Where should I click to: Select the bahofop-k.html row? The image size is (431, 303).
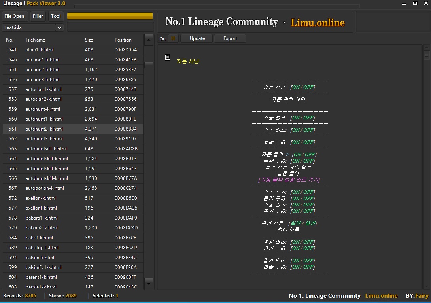click(x=73, y=248)
